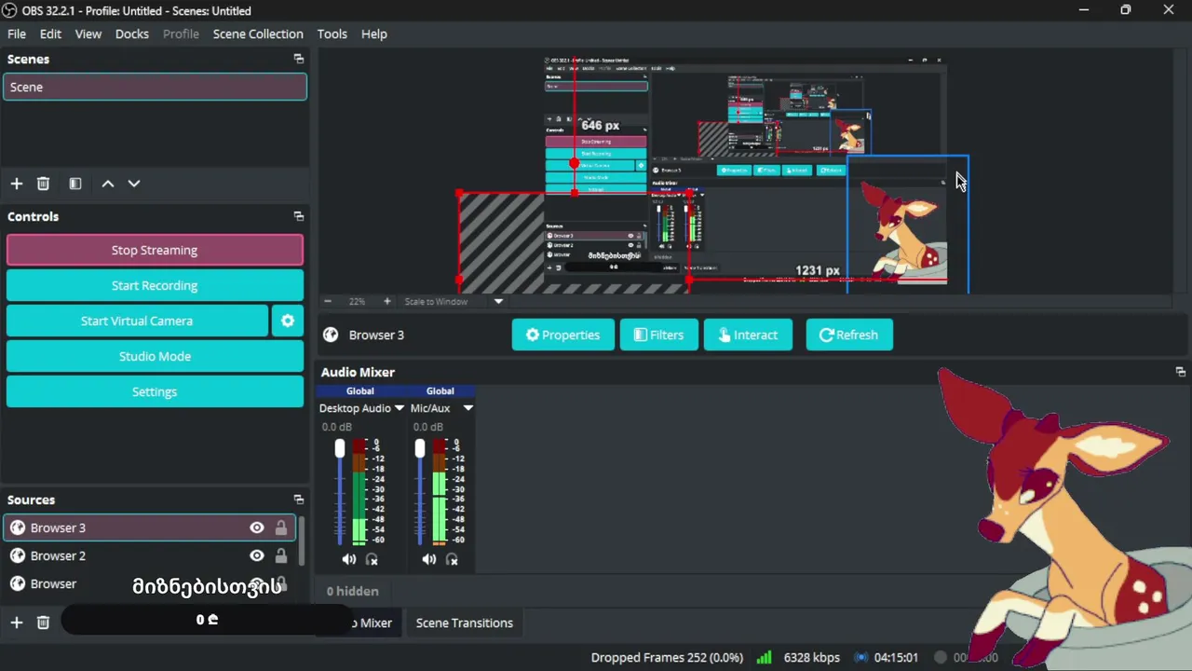1192x671 pixels.
Task: Click the 22% preview zoom value
Action: (357, 301)
